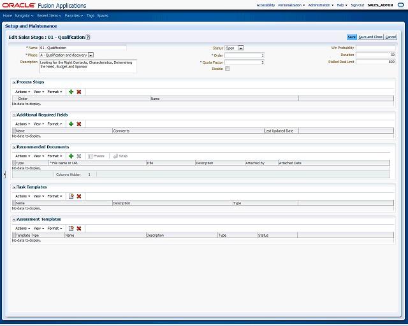Screen dimensions: 408x326
Task: Click the Accessibility link
Action: [x=266, y=5]
